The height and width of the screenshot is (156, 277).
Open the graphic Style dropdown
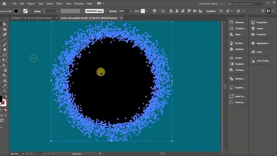tap(147, 11)
